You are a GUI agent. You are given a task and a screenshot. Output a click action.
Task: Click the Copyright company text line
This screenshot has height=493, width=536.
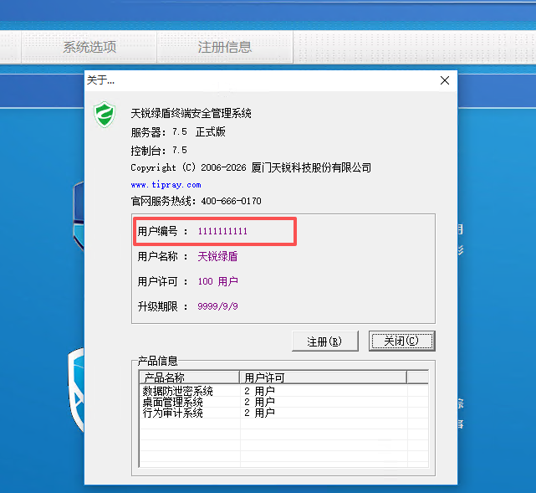(251, 167)
